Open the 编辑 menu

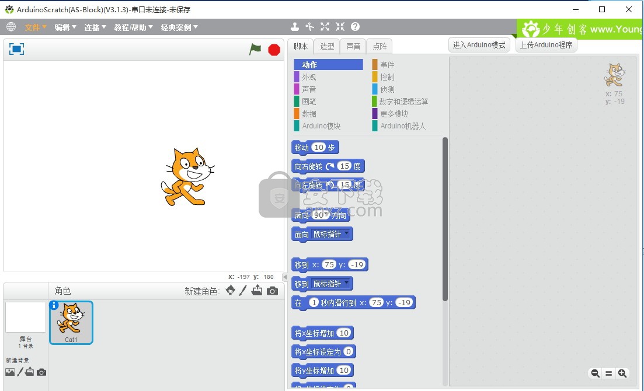pyautogui.click(x=65, y=27)
